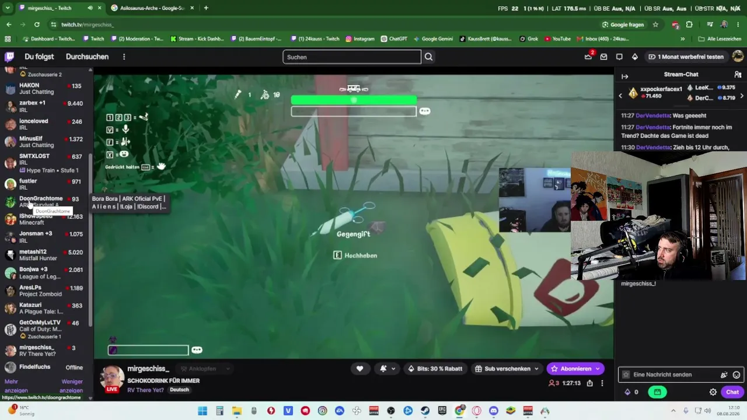Open Steam from the taskbar

point(425,411)
